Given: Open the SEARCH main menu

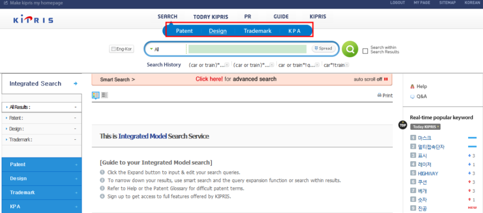Looking at the screenshot, I should [167, 17].
